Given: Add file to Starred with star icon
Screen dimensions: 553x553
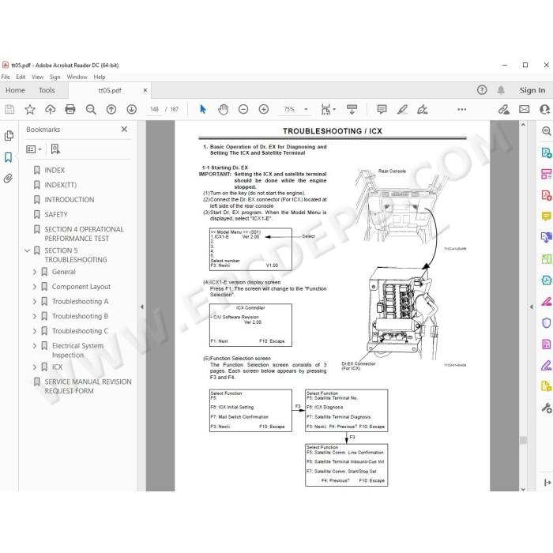Looking at the screenshot, I should coord(30,109).
